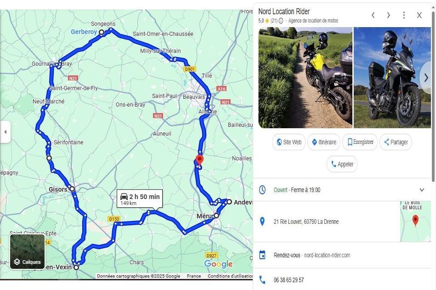The height and width of the screenshot is (290, 436).
Task: Click the phone number 06 38 65 29 57
Action: pos(289,280)
